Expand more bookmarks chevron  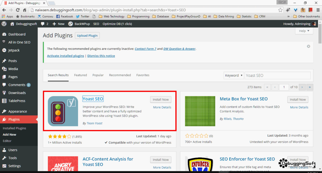pos(288,16)
